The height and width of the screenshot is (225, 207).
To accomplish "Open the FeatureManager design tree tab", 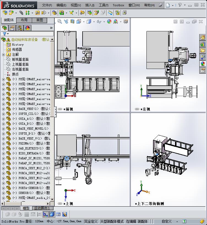I will (x=5, y=28).
